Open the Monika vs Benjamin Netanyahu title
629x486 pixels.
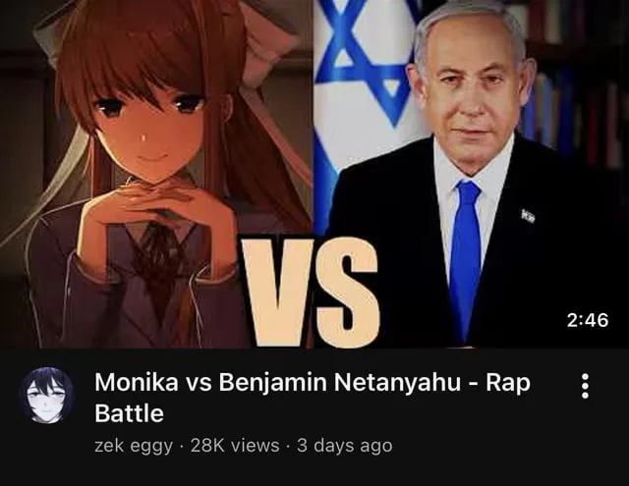313,398
